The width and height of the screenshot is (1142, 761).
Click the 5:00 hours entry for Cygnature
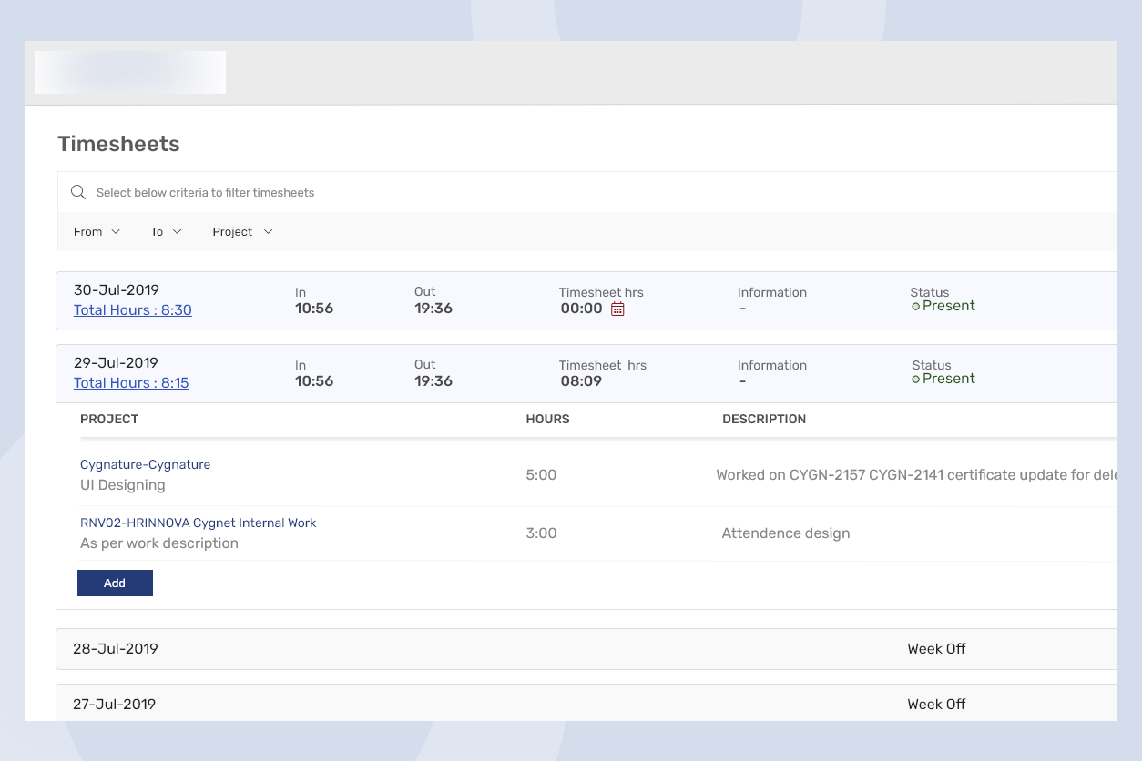(x=541, y=475)
